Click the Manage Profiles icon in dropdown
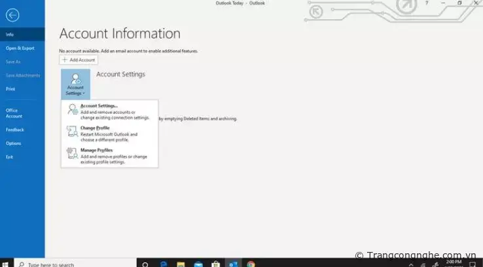 coord(72,154)
